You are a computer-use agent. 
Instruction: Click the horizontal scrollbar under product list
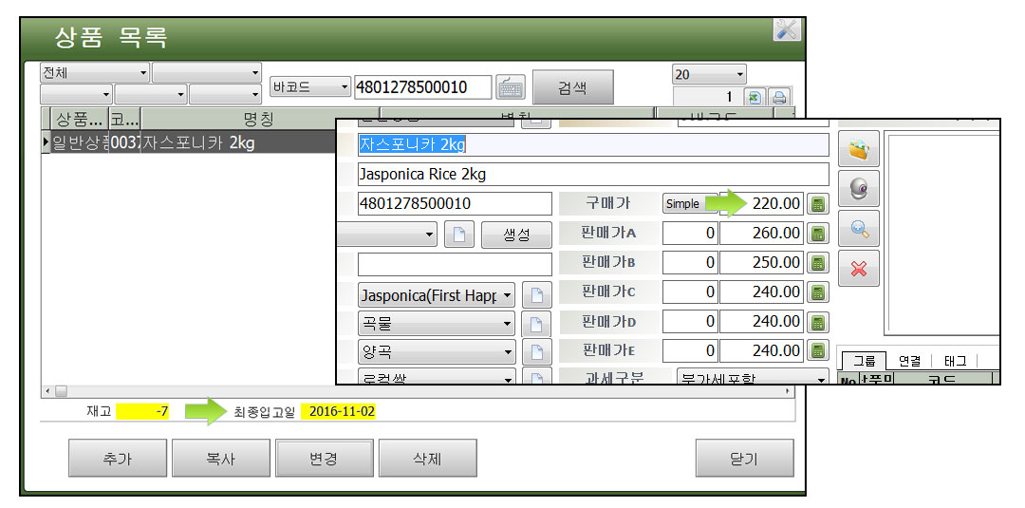[418, 391]
